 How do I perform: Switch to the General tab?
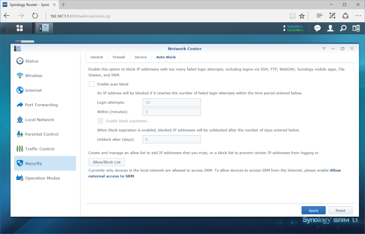pos(97,57)
